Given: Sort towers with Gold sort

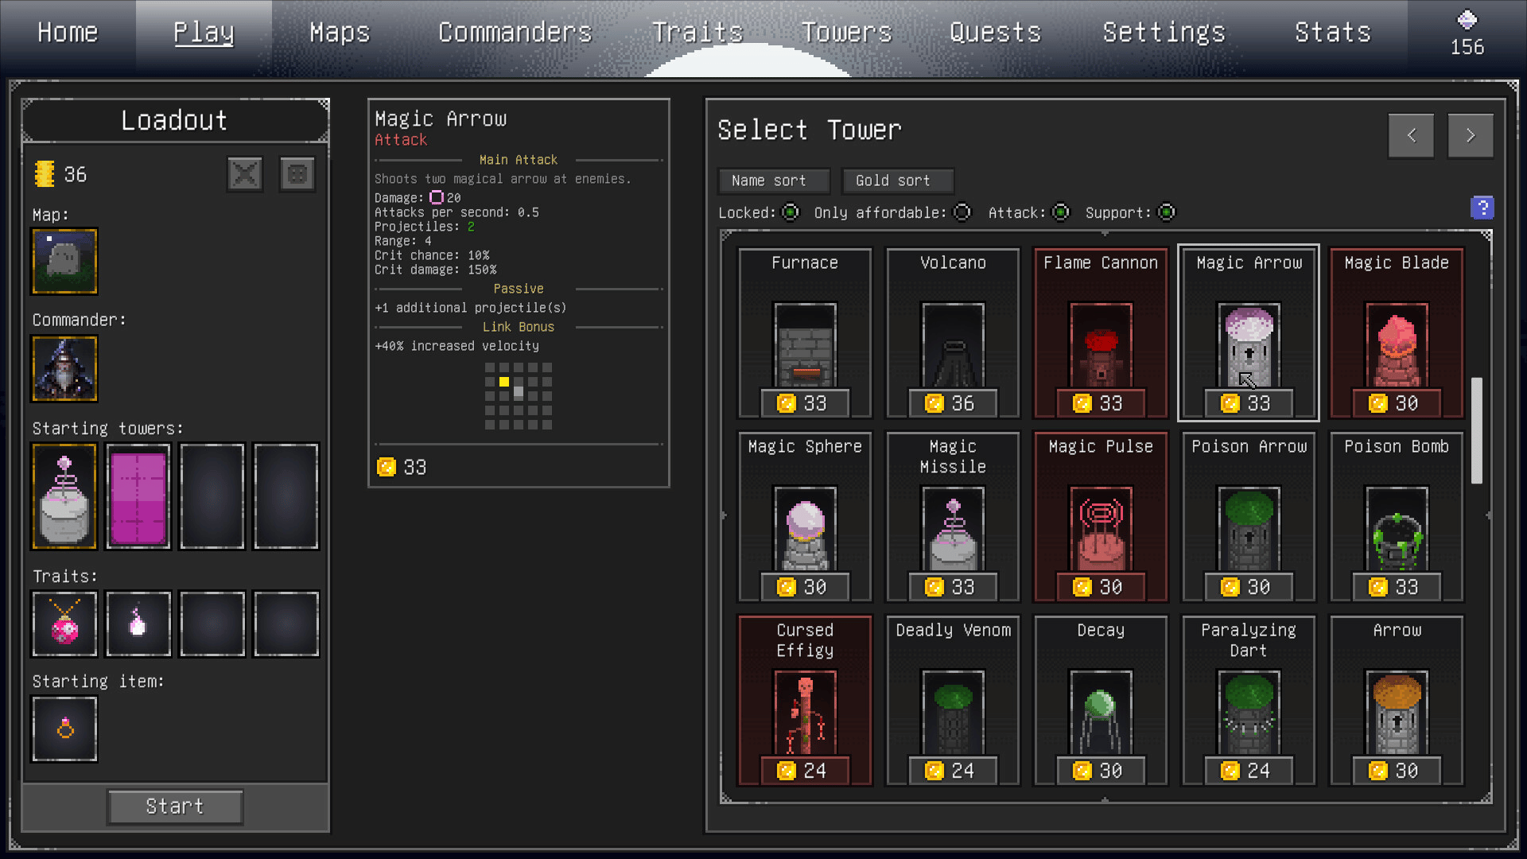Looking at the screenshot, I should [x=897, y=181].
